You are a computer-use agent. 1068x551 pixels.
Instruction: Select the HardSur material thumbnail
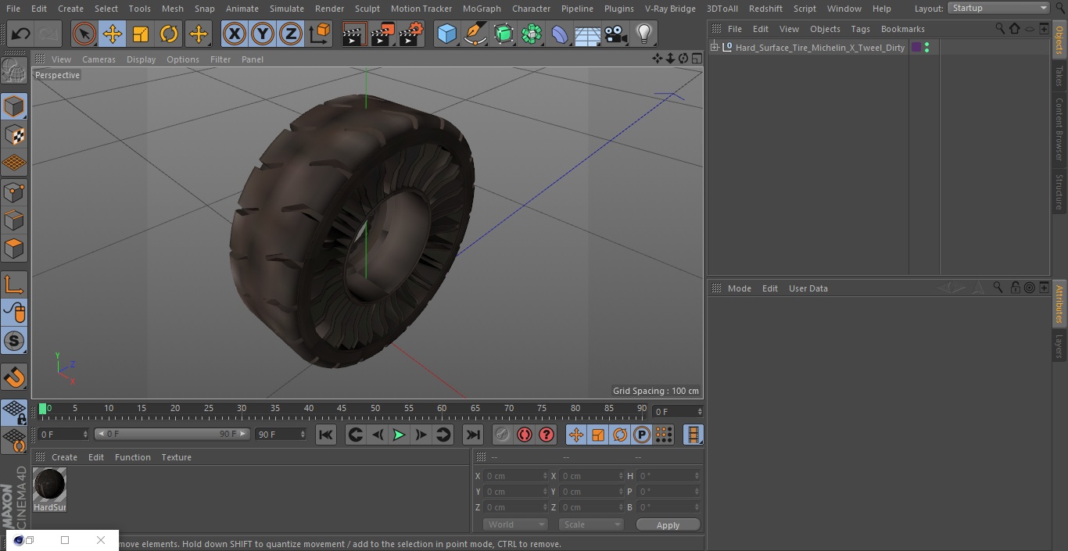point(49,485)
